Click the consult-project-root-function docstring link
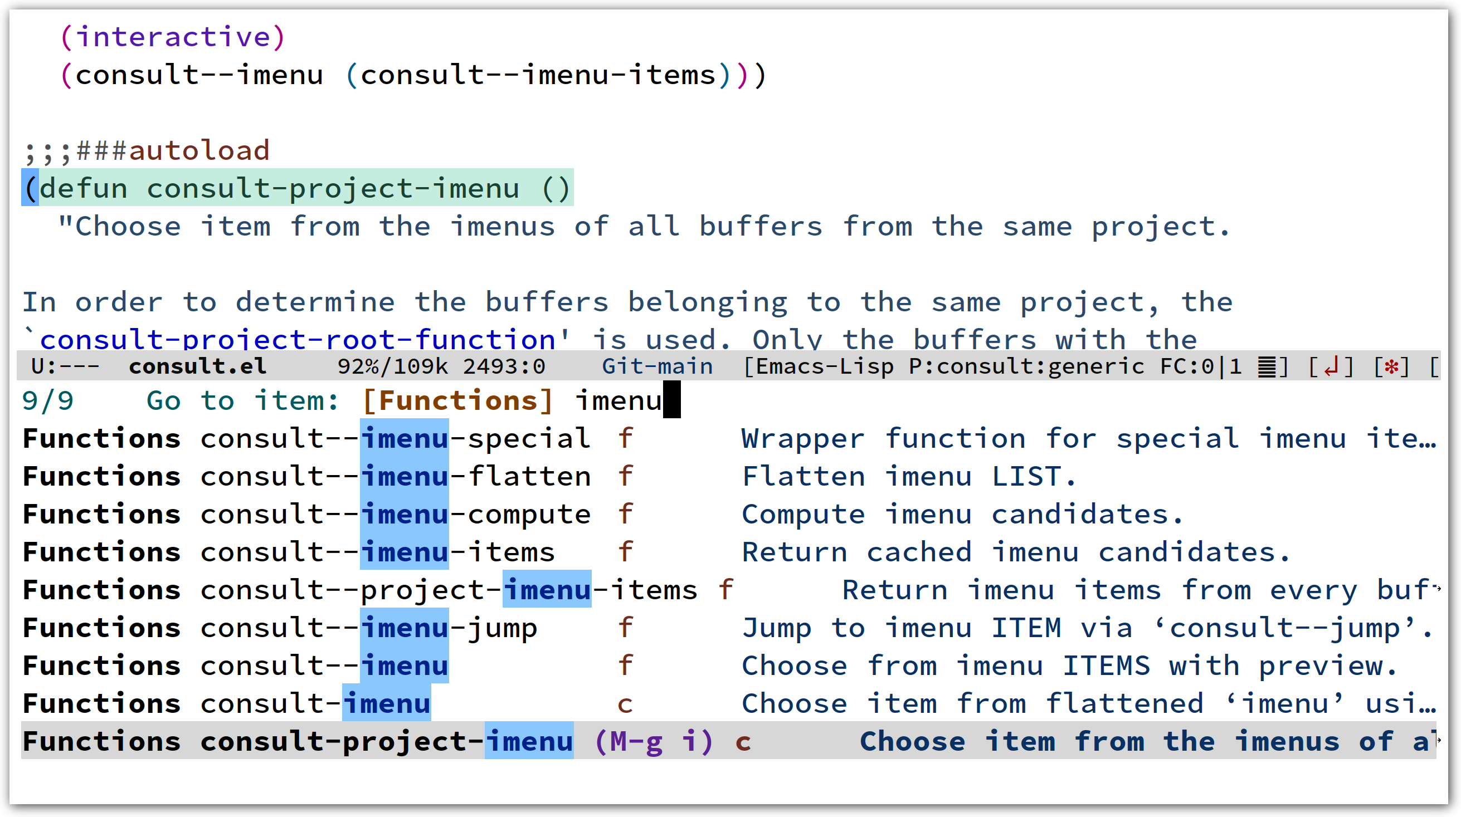Screen dimensions: 1461x817 [297, 339]
